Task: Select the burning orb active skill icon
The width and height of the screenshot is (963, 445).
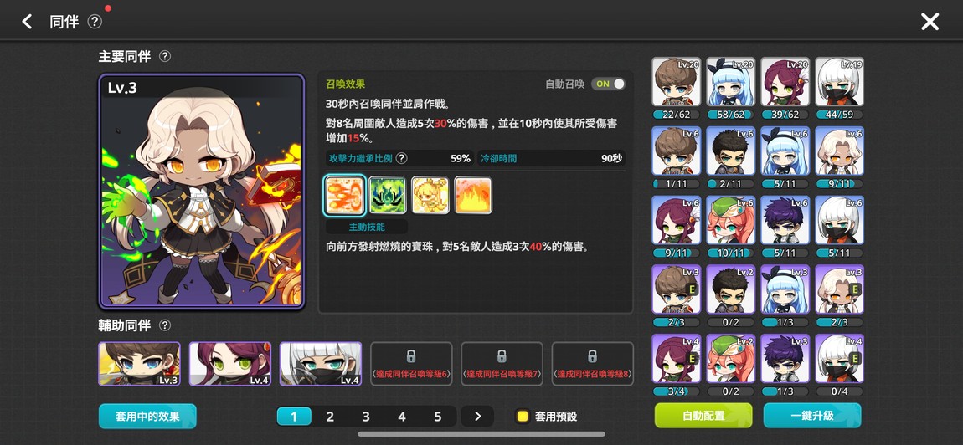Action: 344,195
